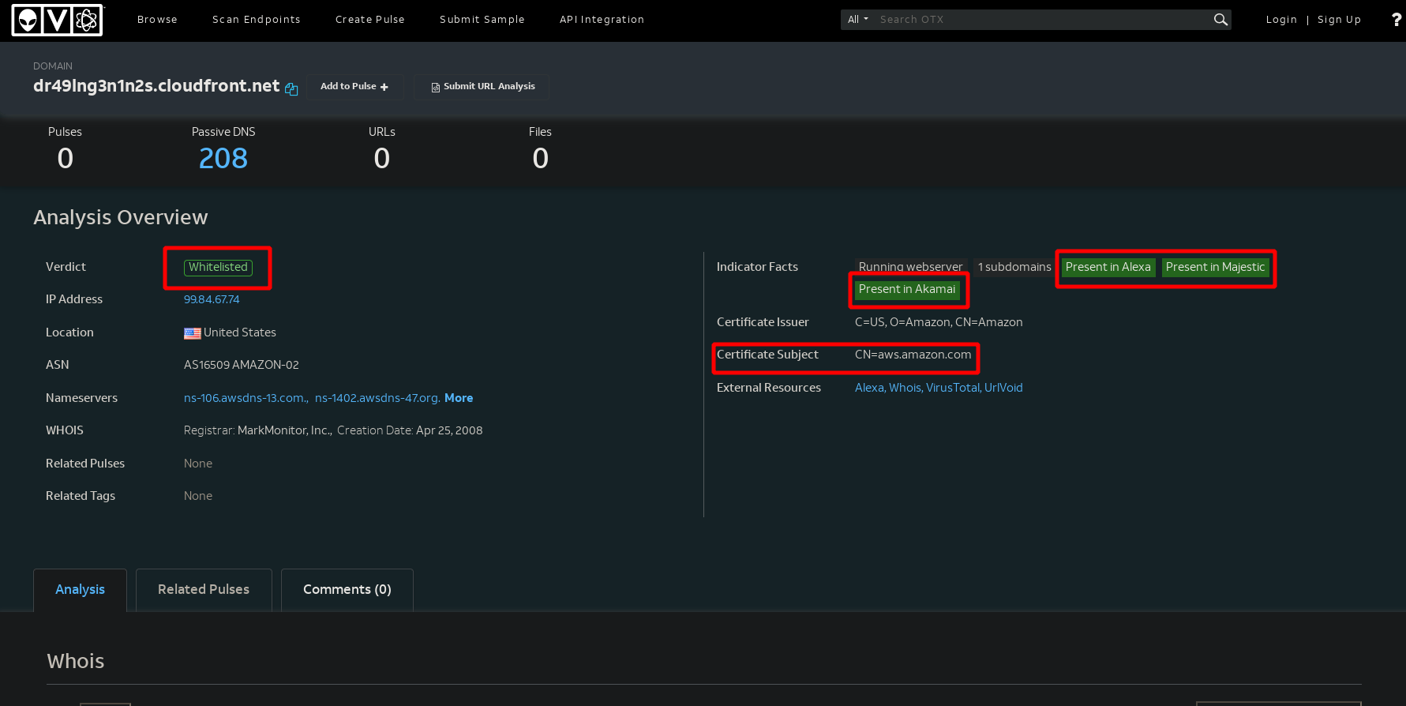1406x706 pixels.
Task: Click the AS16509 AMAZON-02 ASN value
Action: click(x=242, y=365)
